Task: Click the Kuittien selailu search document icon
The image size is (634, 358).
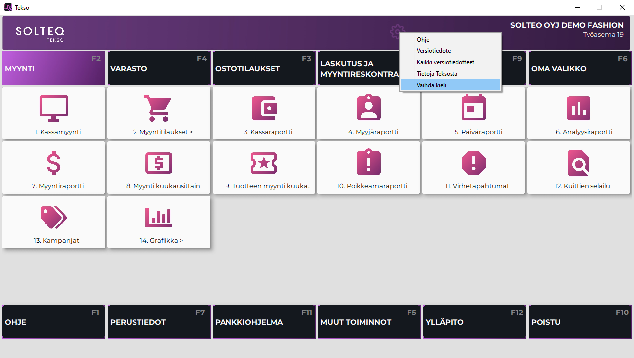Action: pos(578,163)
